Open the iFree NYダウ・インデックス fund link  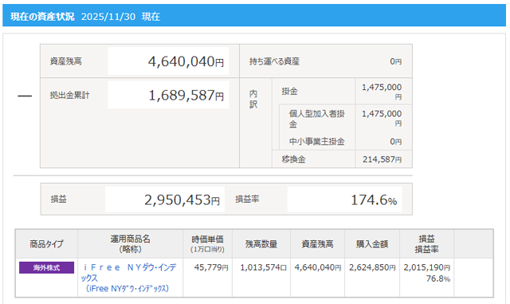pyautogui.click(x=129, y=278)
